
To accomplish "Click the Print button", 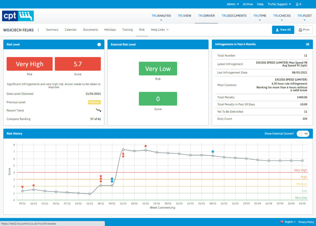I will 304,30.
